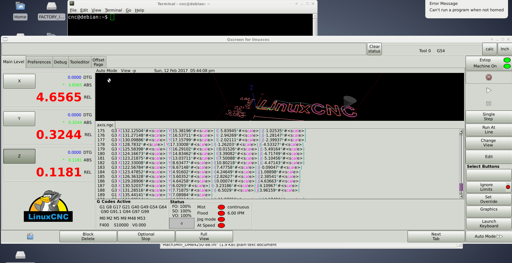The height and width of the screenshot is (263, 512).
Task: Click Run At Line button
Action: pyautogui.click(x=488, y=130)
